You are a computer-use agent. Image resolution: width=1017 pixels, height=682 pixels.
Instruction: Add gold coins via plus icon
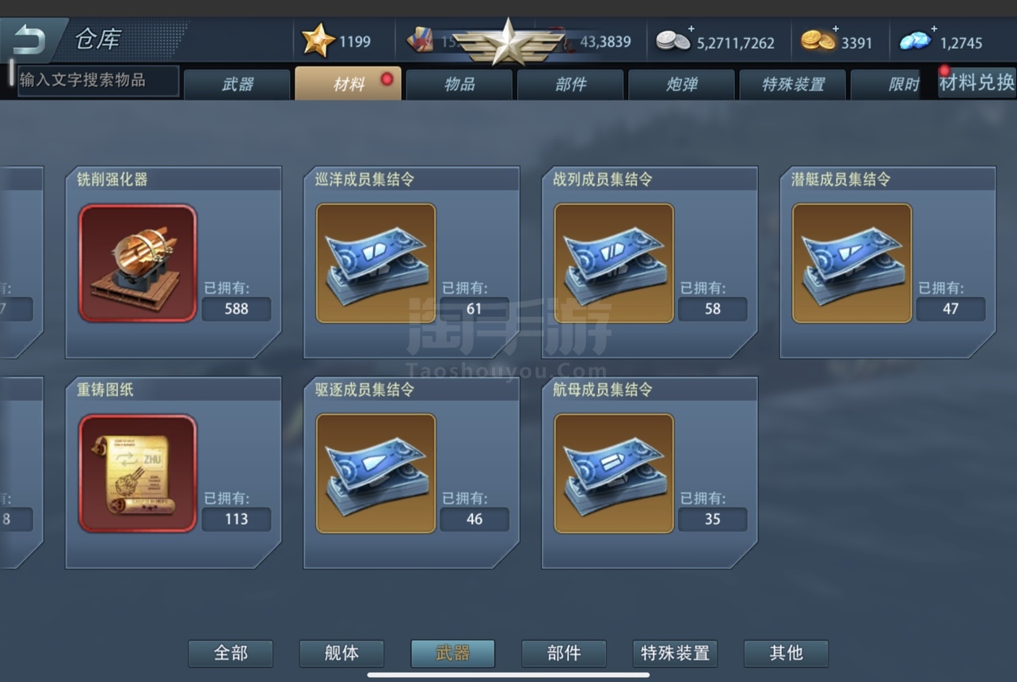coord(835,29)
